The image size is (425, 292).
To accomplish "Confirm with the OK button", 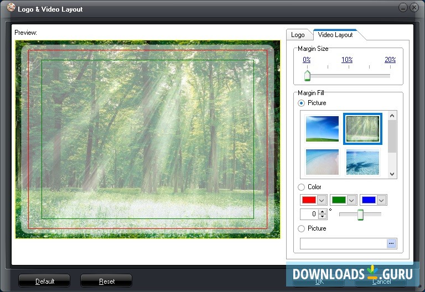I will [319, 281].
